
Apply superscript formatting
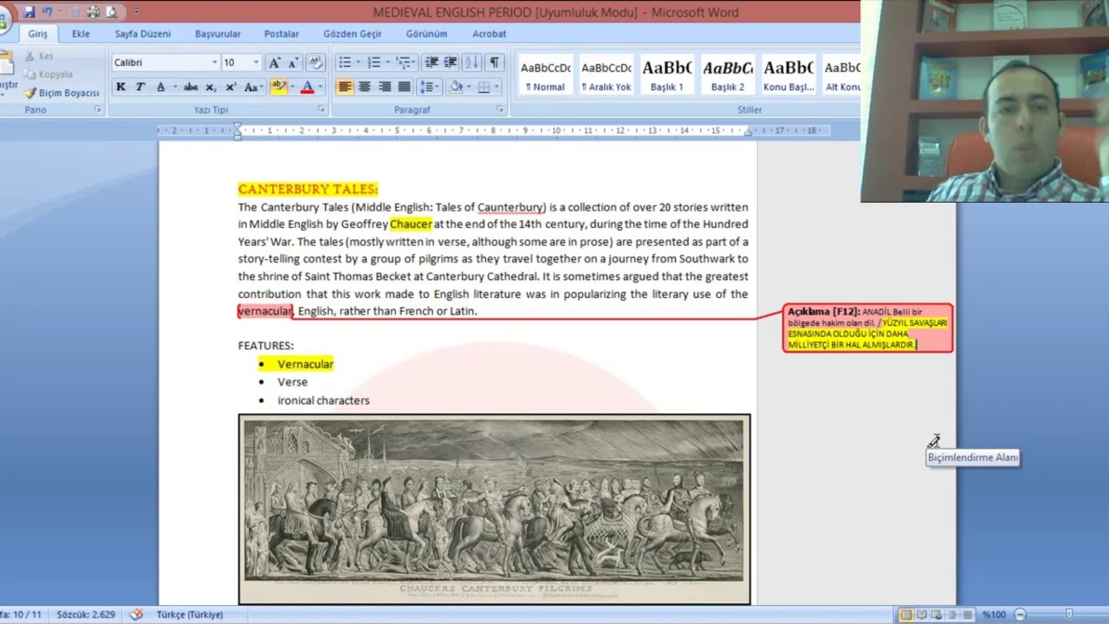click(230, 87)
